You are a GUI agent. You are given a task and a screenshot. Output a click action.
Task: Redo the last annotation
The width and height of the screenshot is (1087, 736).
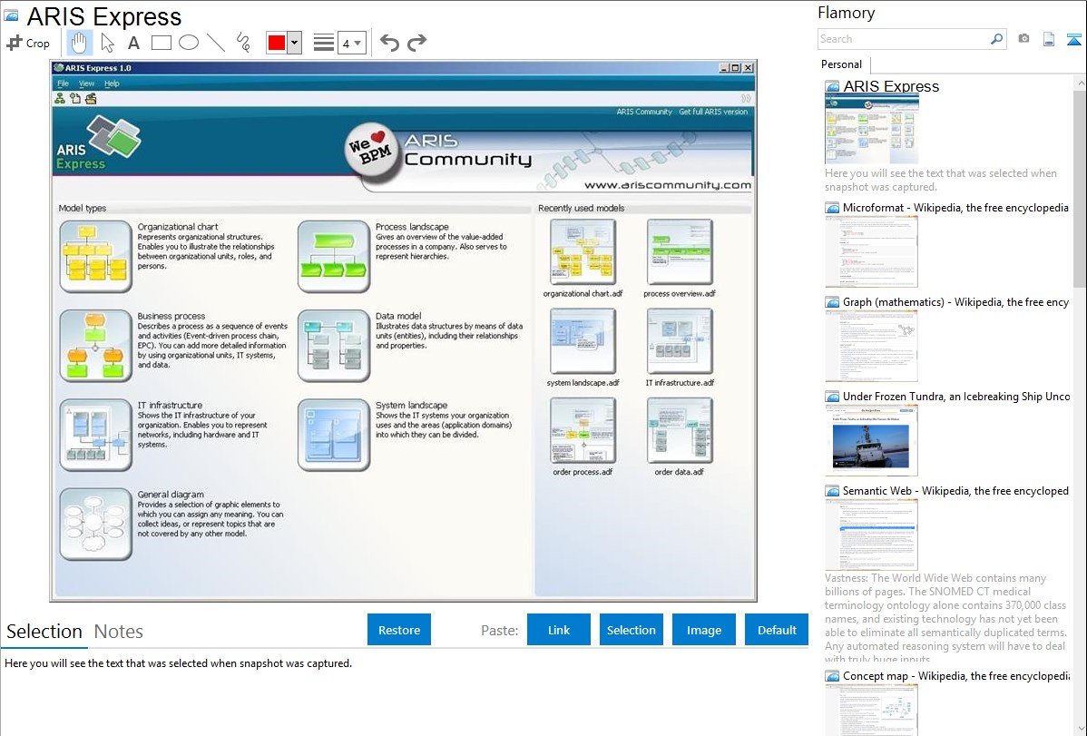click(416, 43)
